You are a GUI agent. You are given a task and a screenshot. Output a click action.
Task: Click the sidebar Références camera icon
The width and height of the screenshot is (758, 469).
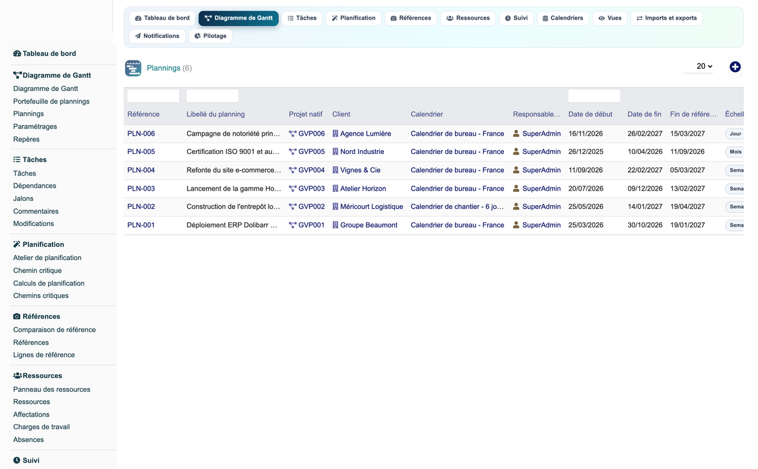pos(17,316)
